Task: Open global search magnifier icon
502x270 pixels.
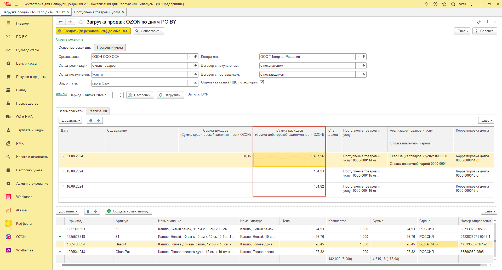Action: 453,4
